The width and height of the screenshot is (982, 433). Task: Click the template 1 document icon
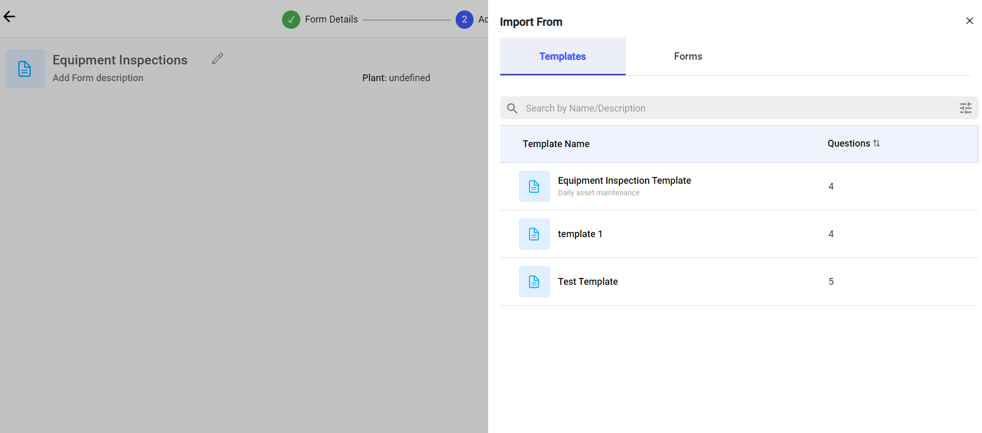pyautogui.click(x=534, y=234)
